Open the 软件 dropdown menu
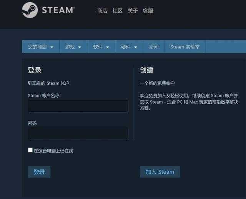 [101, 47]
